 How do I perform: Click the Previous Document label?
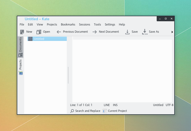pyautogui.click(x=75, y=32)
